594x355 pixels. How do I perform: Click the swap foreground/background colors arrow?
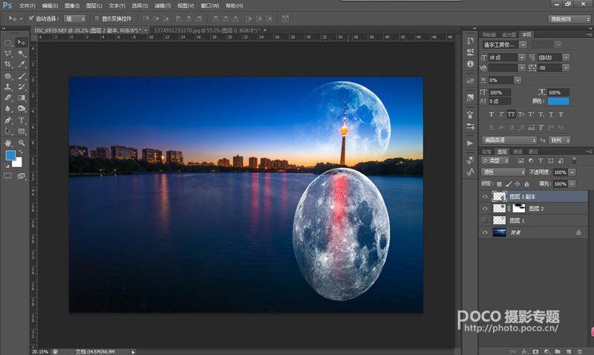point(20,152)
